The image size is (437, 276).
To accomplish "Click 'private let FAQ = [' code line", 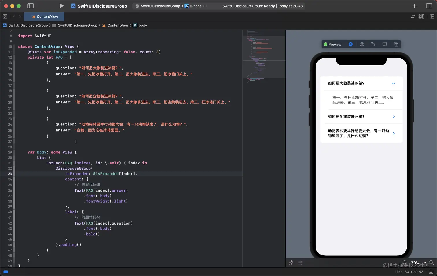I will 50,57.
